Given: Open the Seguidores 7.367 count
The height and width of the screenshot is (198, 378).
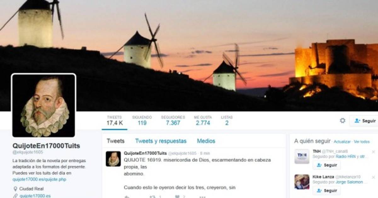Looking at the screenshot, I should coord(173,120).
